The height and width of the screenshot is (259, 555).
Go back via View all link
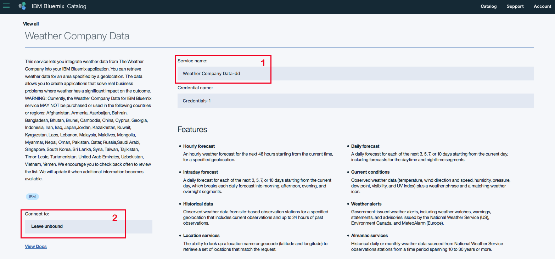[31, 24]
